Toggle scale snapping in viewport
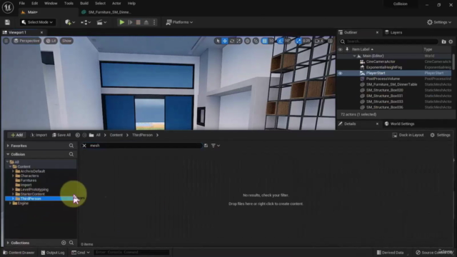 point(298,41)
